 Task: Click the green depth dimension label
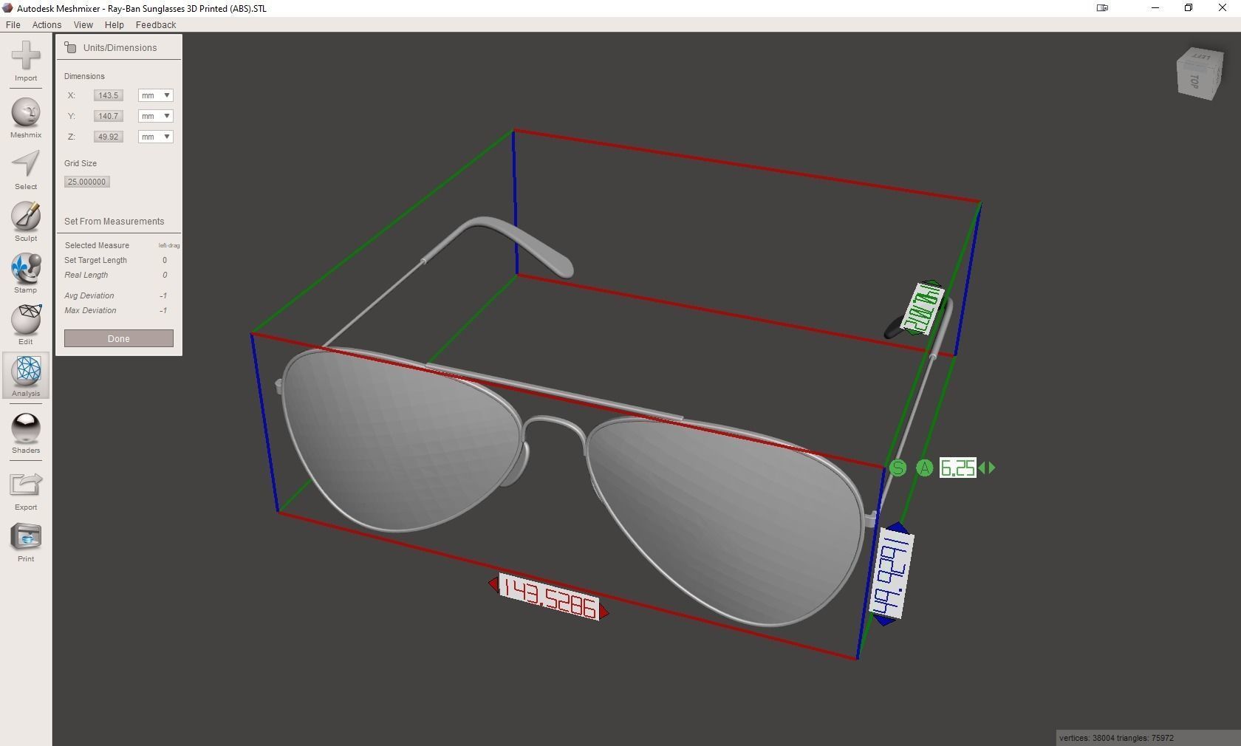point(923,308)
